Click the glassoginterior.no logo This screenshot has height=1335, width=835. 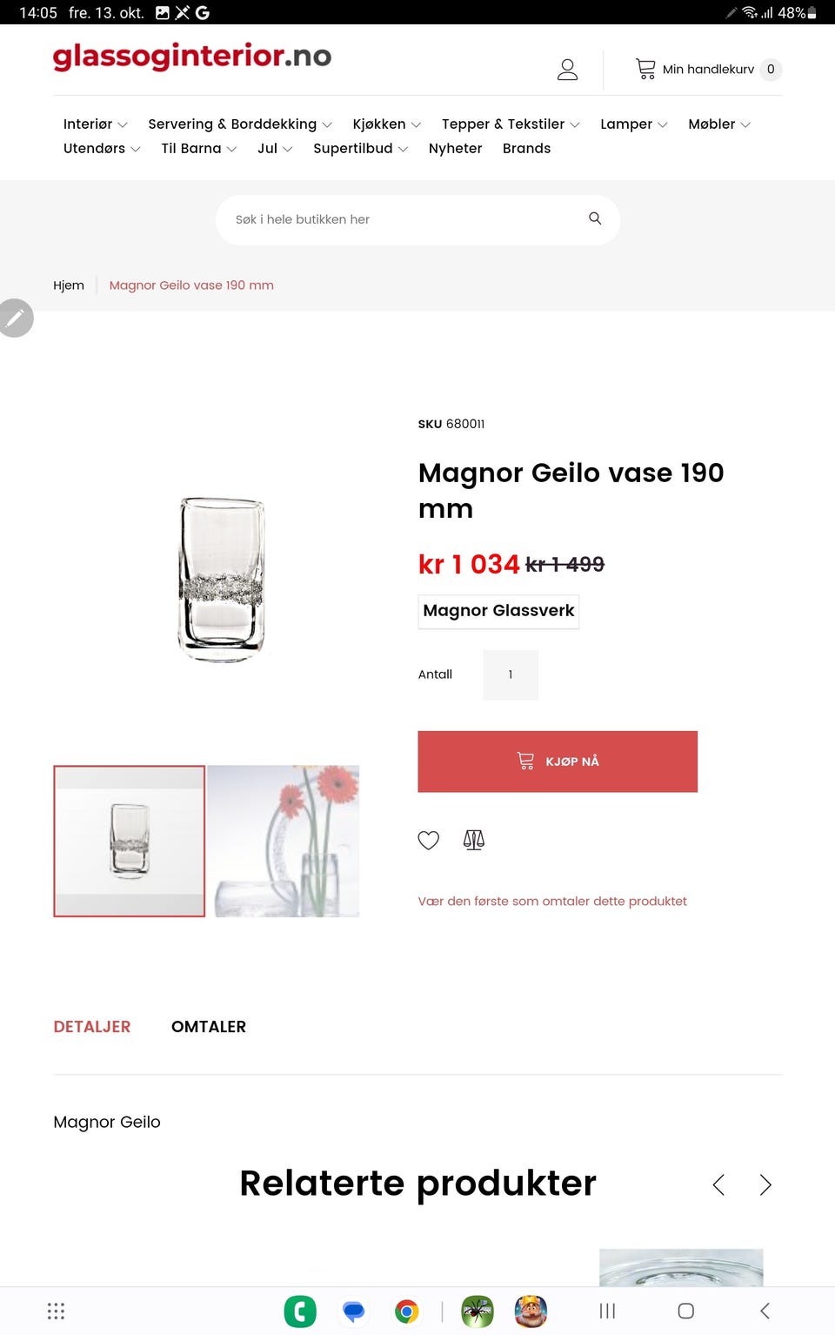191,57
